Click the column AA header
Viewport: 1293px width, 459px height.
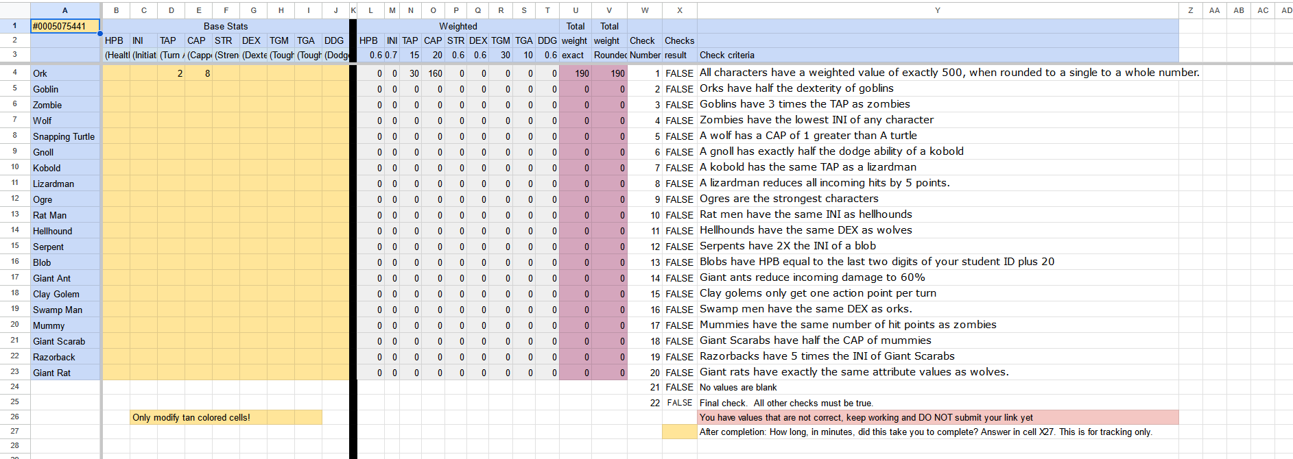[1214, 10]
